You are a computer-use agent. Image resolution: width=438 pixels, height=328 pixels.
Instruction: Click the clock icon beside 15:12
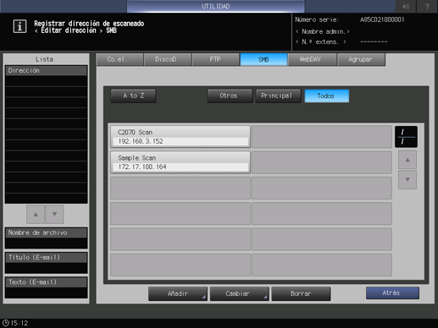click(5, 323)
